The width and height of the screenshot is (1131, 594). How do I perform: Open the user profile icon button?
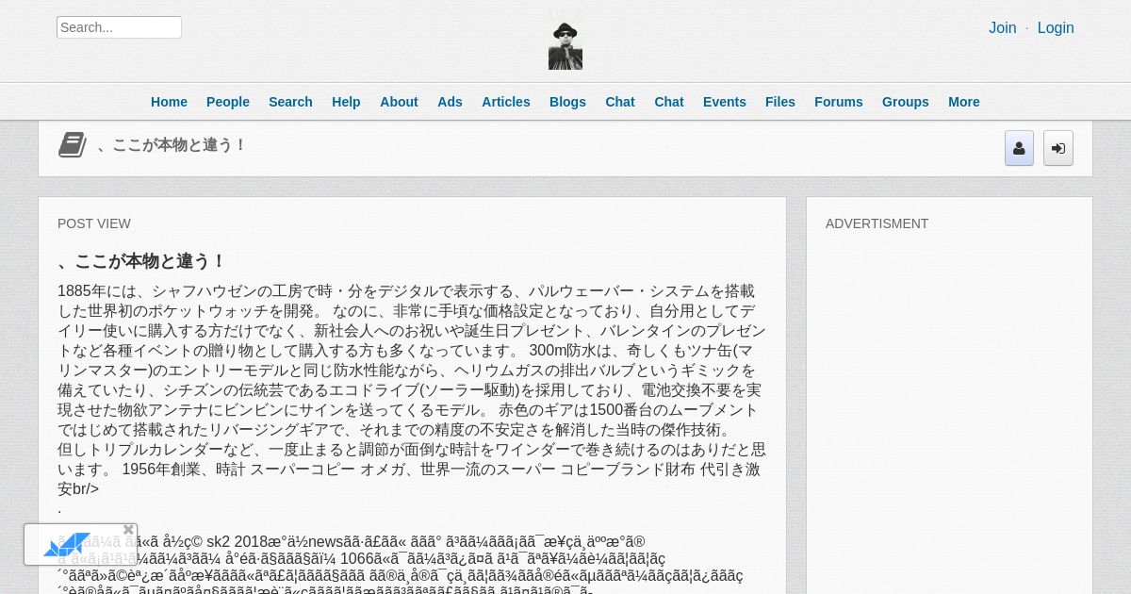(x=1019, y=148)
